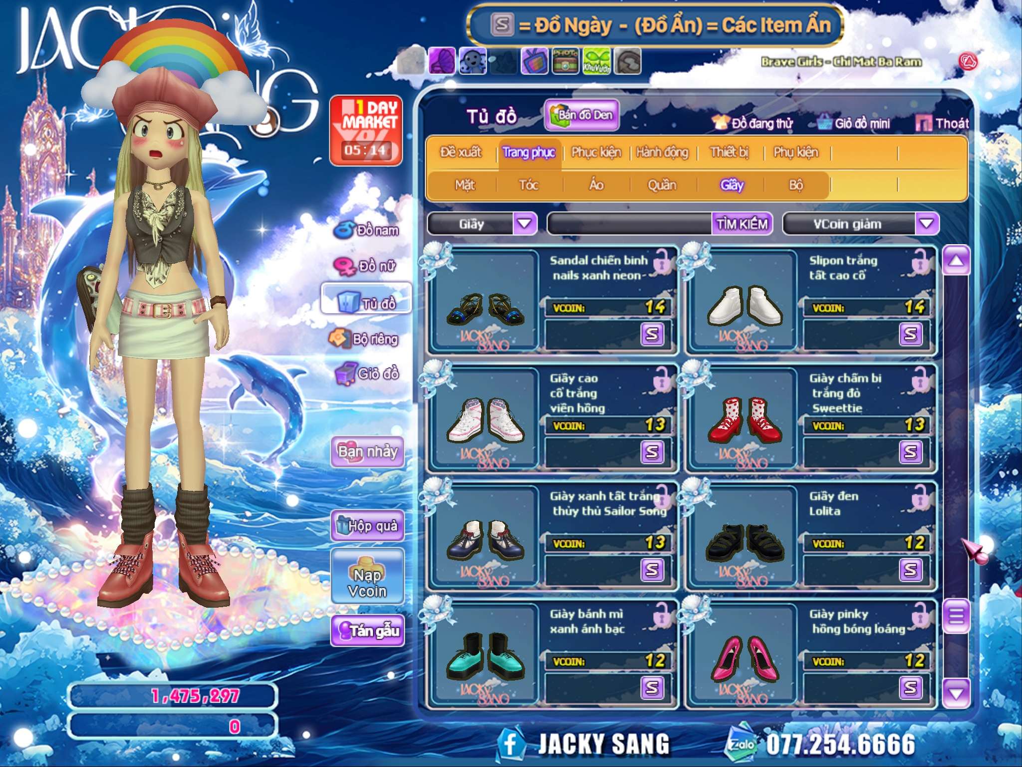This screenshot has height=767, width=1022.
Task: Click the search text input field
Action: 630,224
